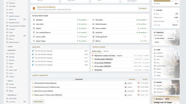Viewport: 186px width, 104px height.
Task: Open the topic 4F follow smoke 1789033924
Action: [x=103, y=59]
